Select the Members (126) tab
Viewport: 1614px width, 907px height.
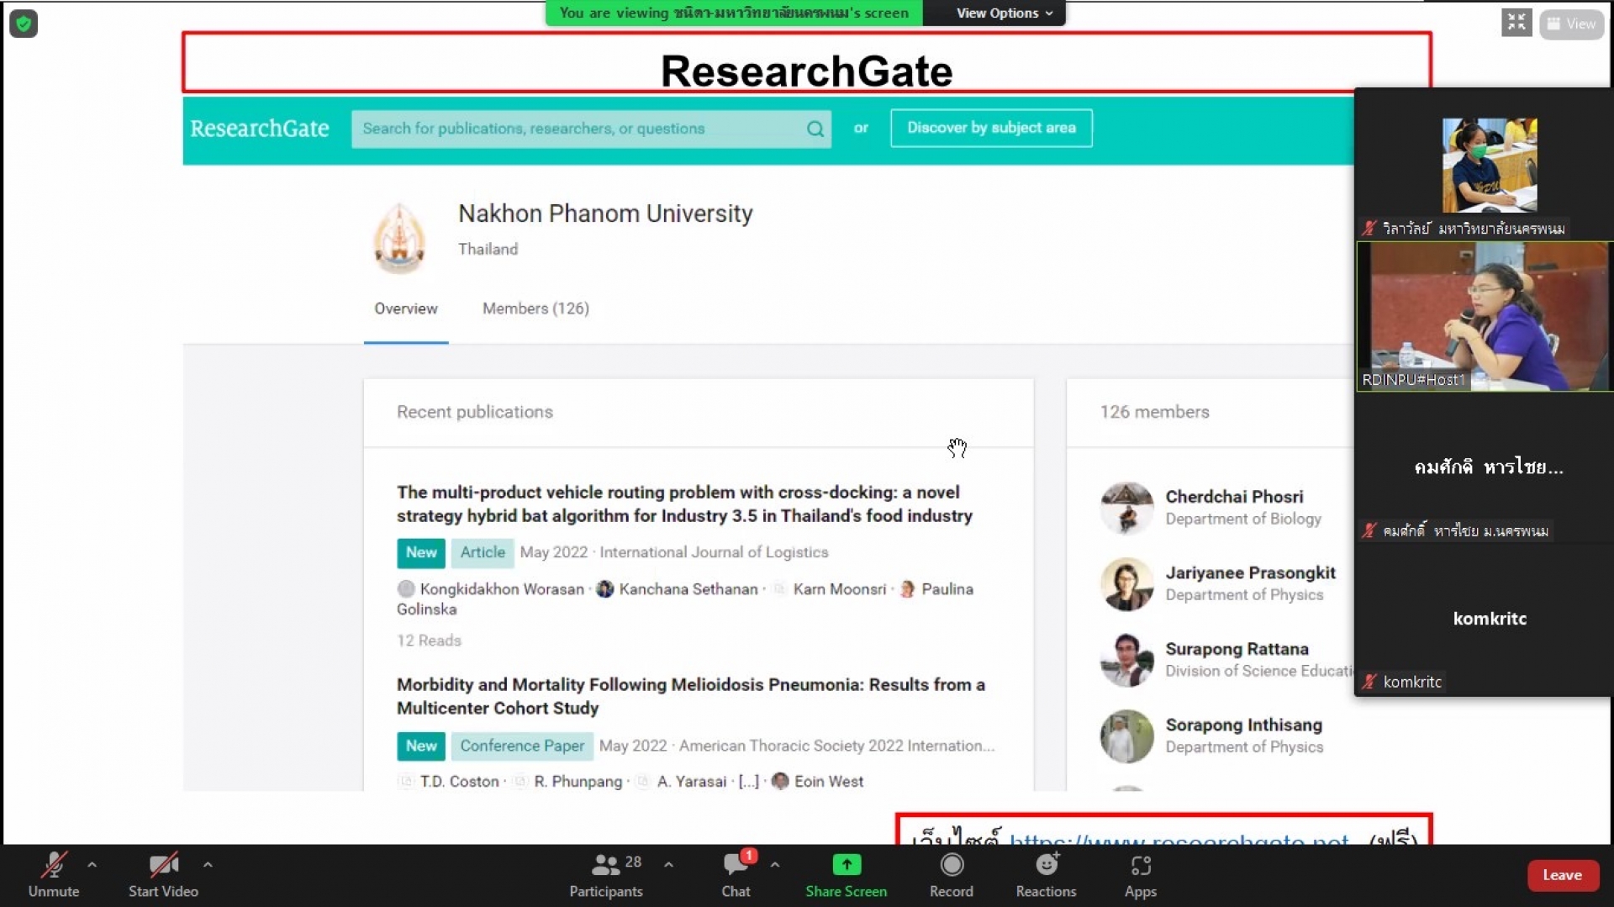[x=535, y=308]
